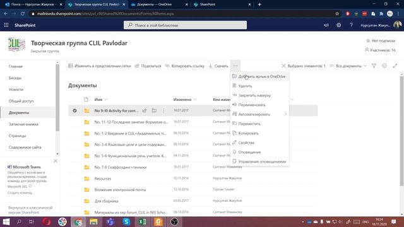Switch to Документы — OneDrive browser tab
Viewport: 404px width, 227px height.
click(159, 4)
